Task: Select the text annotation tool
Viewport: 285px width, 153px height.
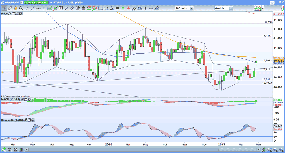Action: pos(61,8)
